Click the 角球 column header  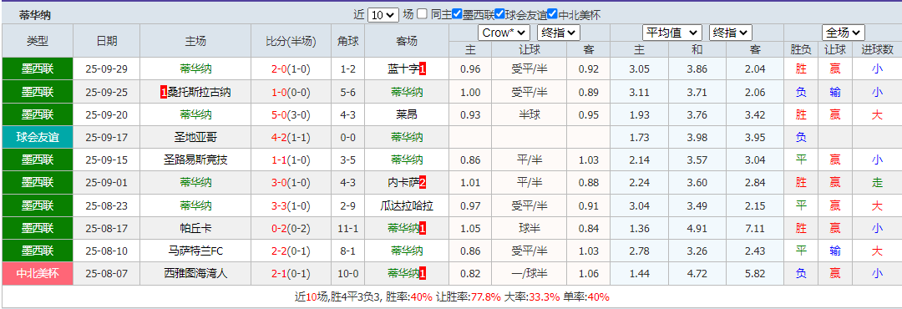tap(348, 41)
